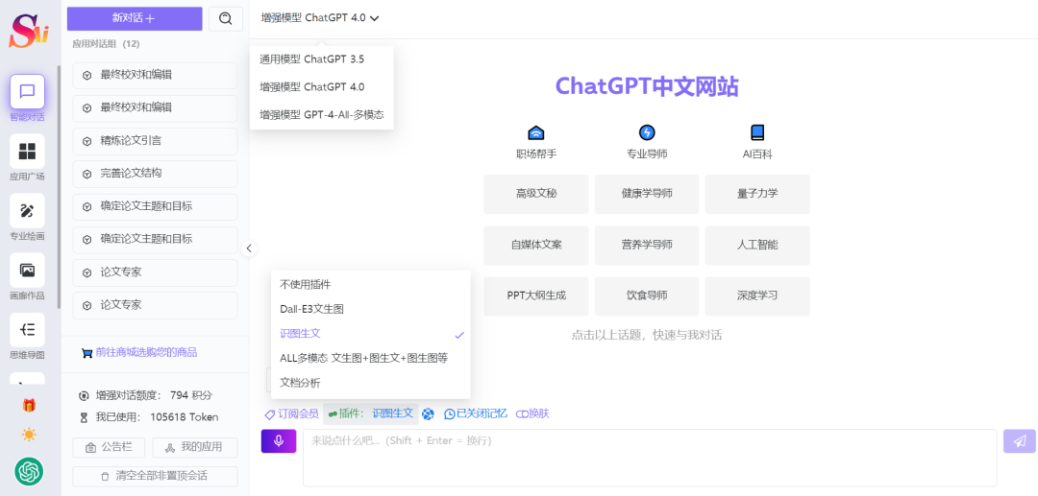Open the 精炼论文引言 conversation
The image size is (1038, 496).
point(155,141)
